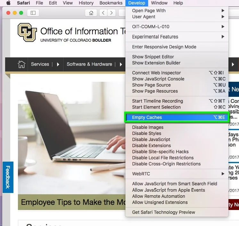Choose Enter Responsive Design Mode
This screenshot has height=226, width=239.
click(x=177, y=47)
